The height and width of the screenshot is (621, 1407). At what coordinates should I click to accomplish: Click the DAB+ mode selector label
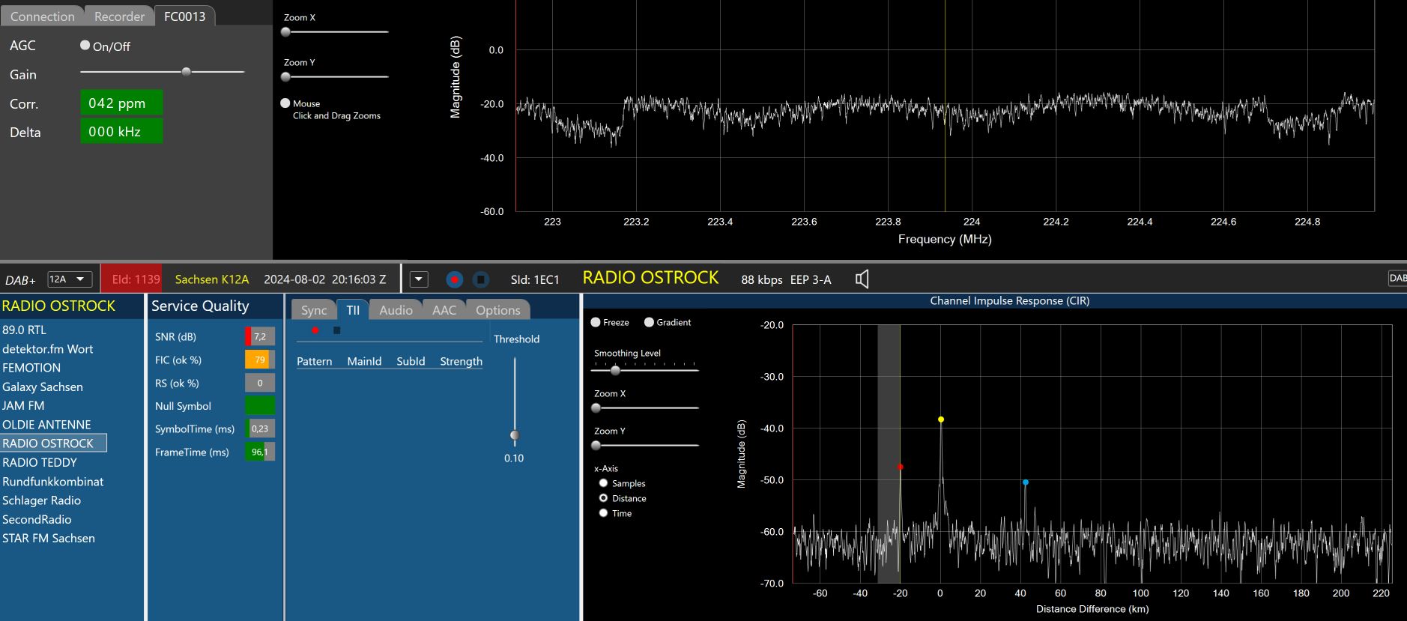(x=21, y=280)
